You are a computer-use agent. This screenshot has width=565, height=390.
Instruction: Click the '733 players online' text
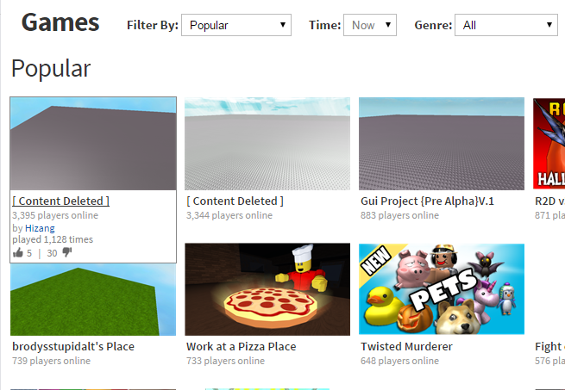pos(225,361)
